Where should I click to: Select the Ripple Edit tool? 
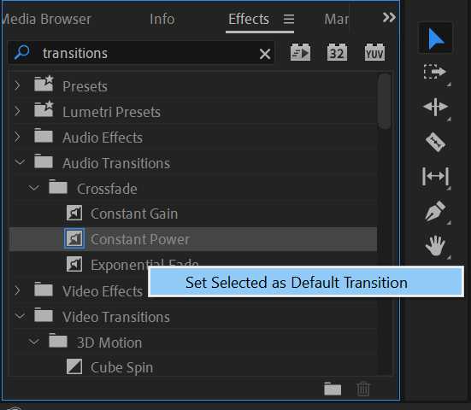pyautogui.click(x=435, y=107)
